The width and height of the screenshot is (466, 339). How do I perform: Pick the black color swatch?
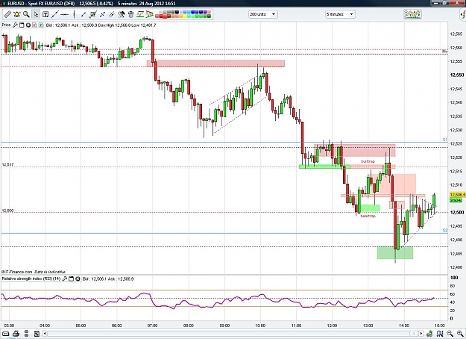177,12
